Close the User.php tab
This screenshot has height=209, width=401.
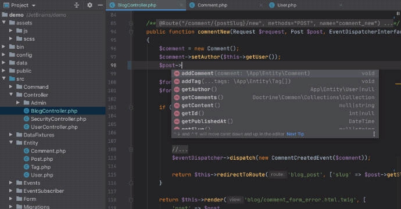[341, 5]
